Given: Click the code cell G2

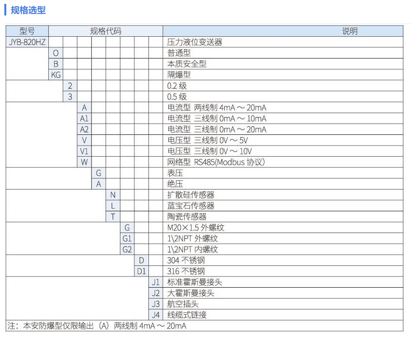Looking at the screenshot, I should pyautogui.click(x=127, y=249).
